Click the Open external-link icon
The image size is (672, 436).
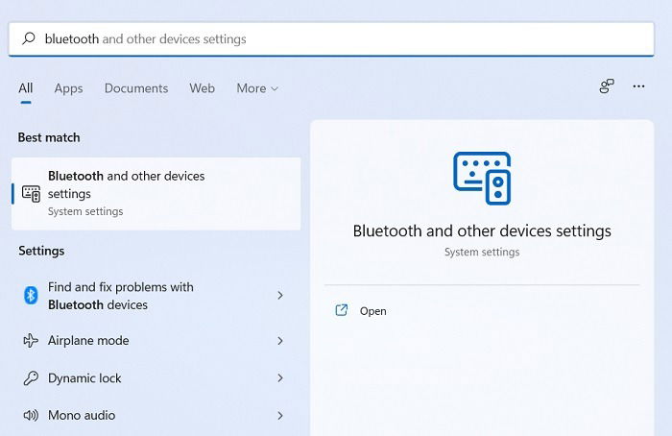click(341, 310)
